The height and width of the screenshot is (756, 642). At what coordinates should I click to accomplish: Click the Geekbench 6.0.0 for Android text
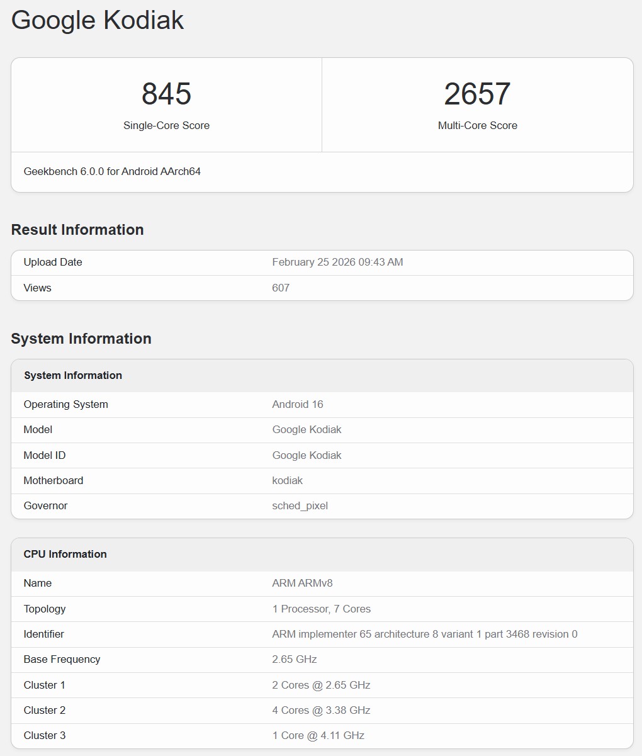[112, 171]
